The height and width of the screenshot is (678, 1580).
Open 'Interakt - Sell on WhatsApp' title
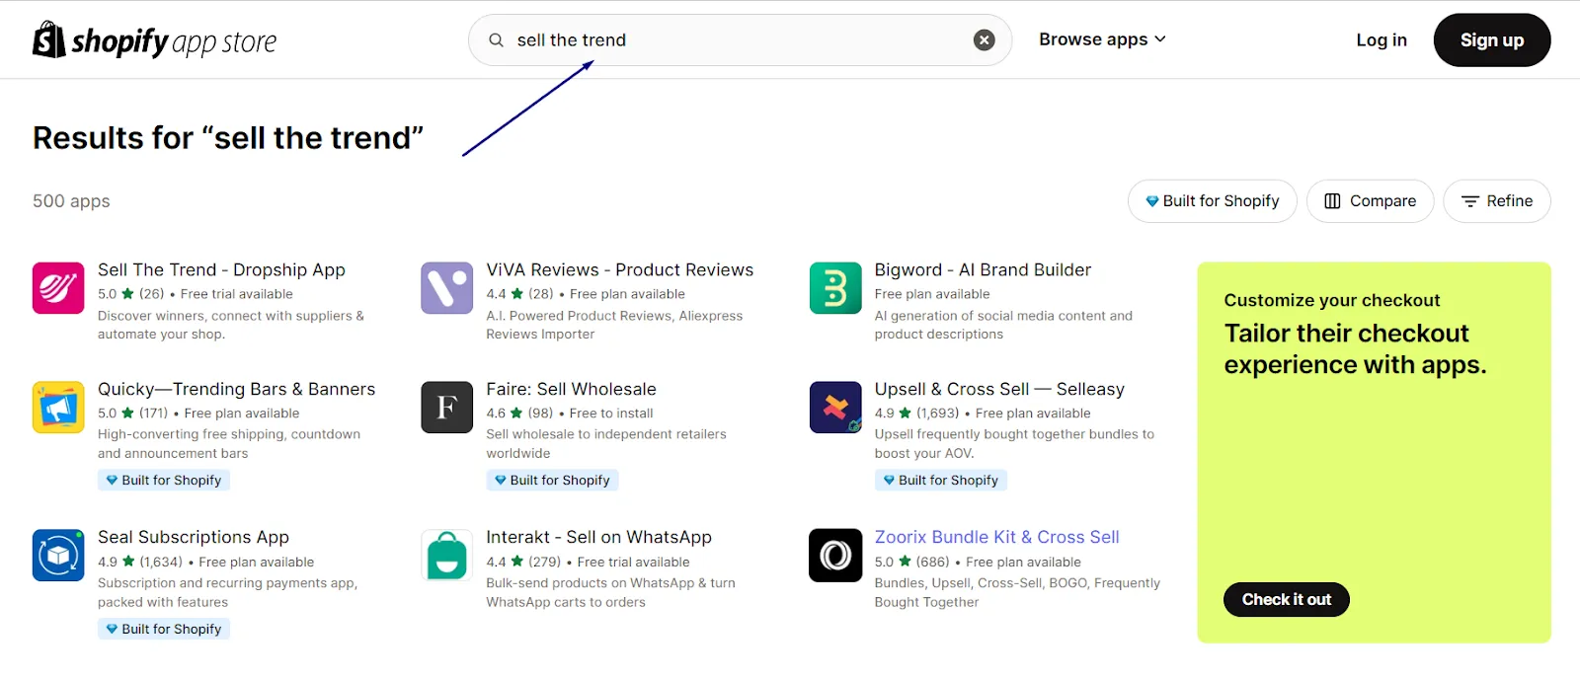598,538
